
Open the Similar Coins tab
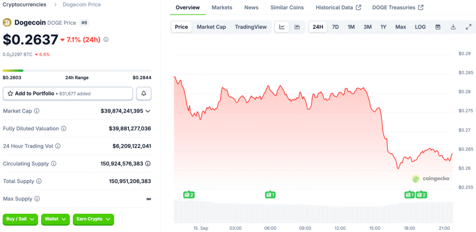point(287,7)
